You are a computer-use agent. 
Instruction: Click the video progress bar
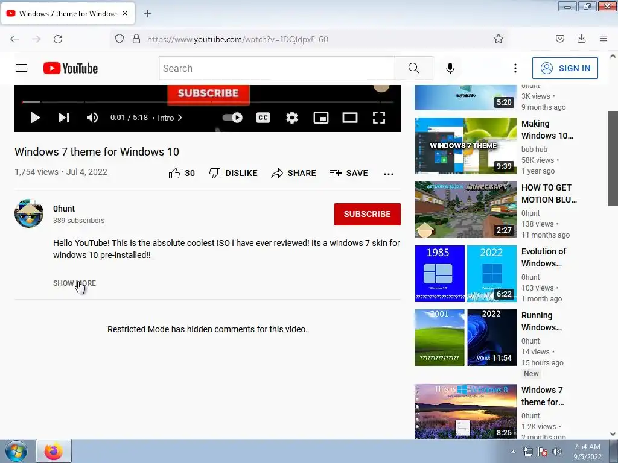208,102
